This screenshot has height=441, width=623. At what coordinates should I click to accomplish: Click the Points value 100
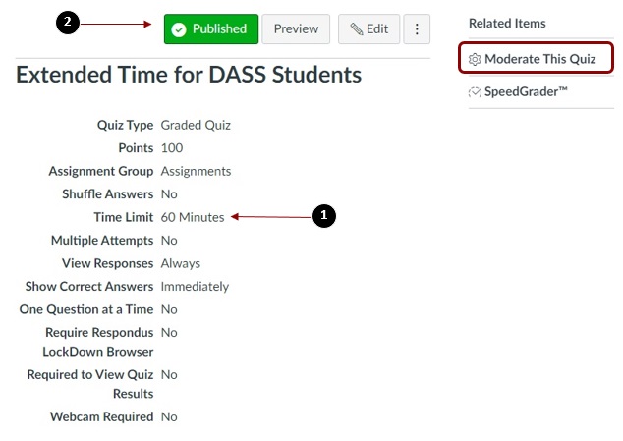pyautogui.click(x=172, y=148)
